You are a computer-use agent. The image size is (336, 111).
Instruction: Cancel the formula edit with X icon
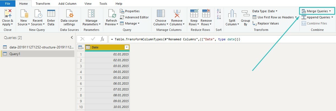83,39
